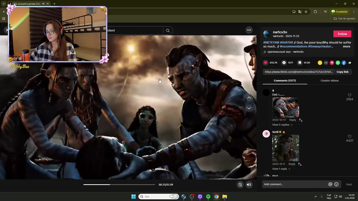Open Chrome's extensions puzzle icon
The height and width of the screenshot is (201, 358).
point(315,12)
